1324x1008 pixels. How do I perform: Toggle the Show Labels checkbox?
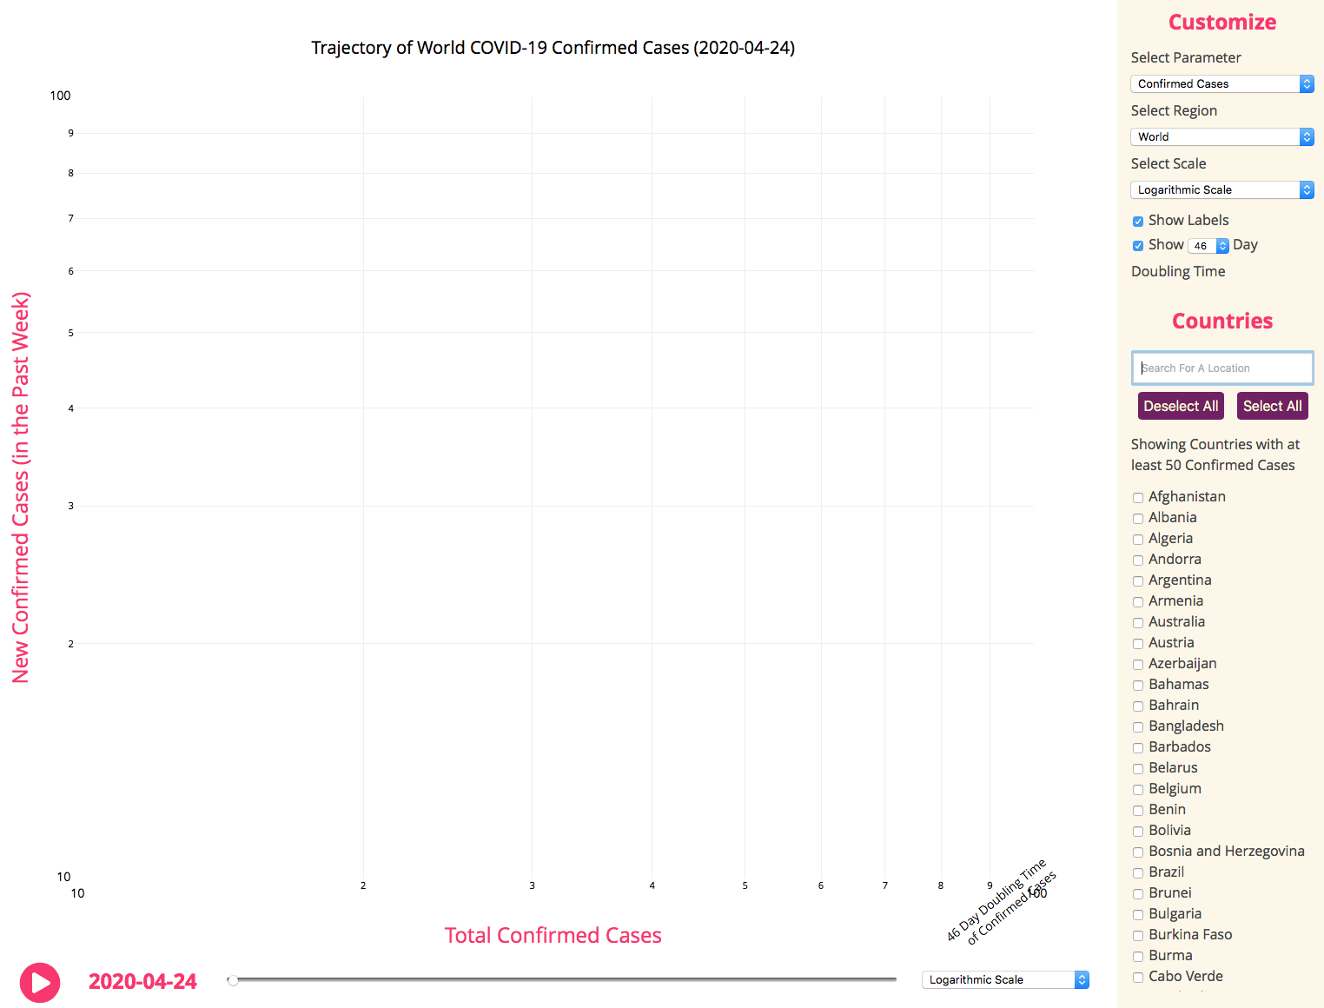[1138, 222]
